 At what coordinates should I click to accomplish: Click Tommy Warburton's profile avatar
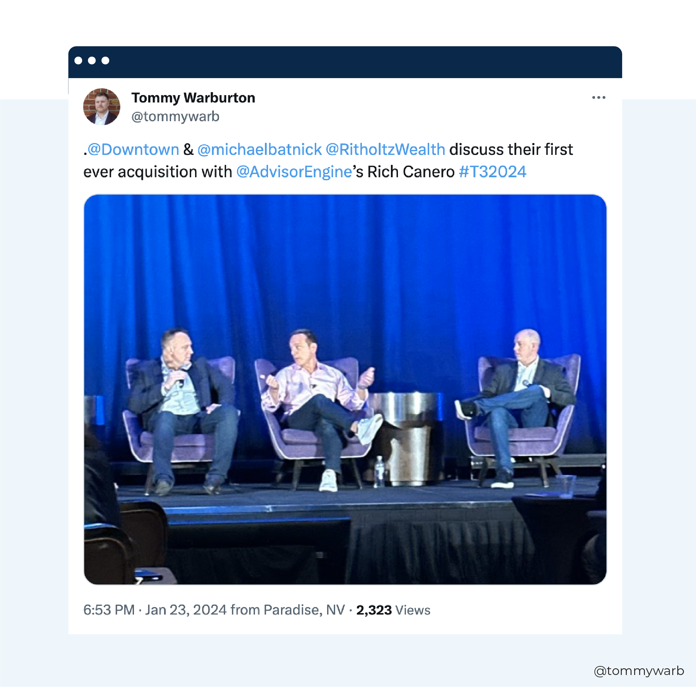pyautogui.click(x=102, y=106)
